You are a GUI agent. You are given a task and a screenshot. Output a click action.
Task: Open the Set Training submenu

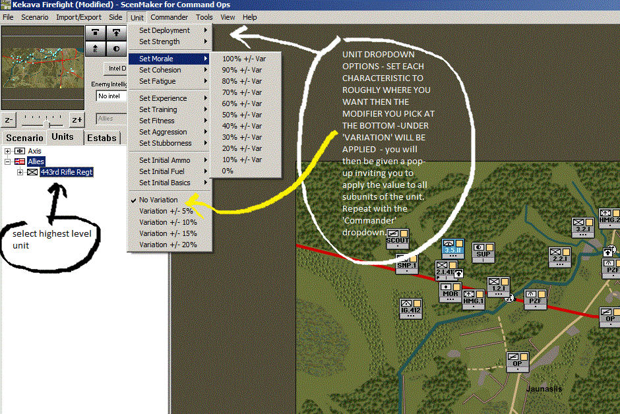170,109
